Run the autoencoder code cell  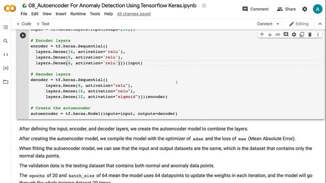tap(23, 35)
